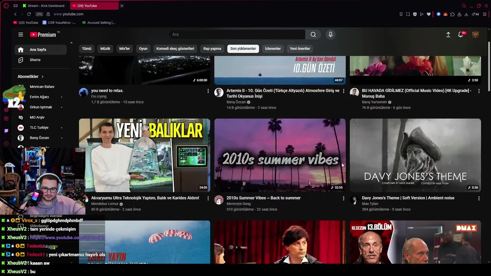
Task: Select the Komedi skeç gösterileri chip
Action: [175, 49]
